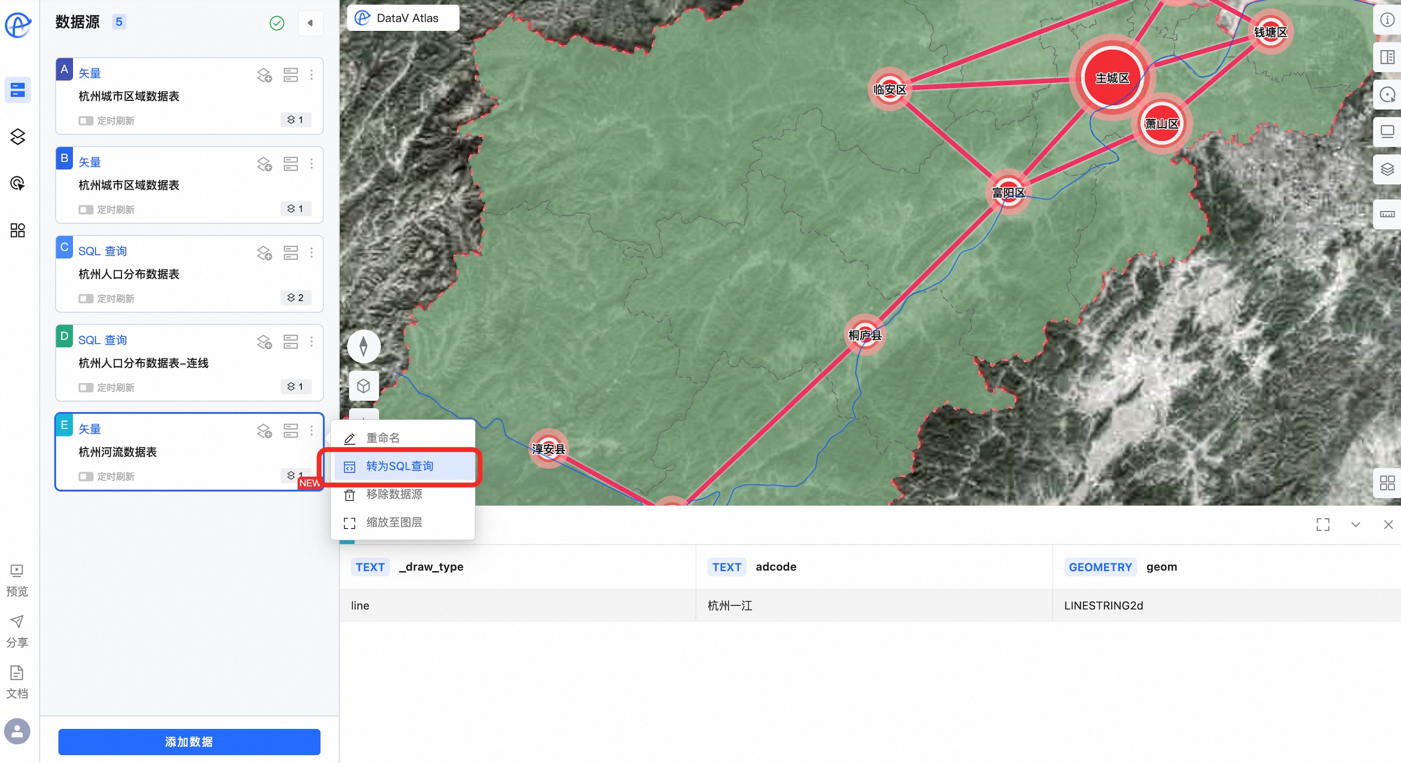This screenshot has height=763, width=1401.
Task: Collapse the 数据源 panel with arrow
Action: pyautogui.click(x=310, y=23)
